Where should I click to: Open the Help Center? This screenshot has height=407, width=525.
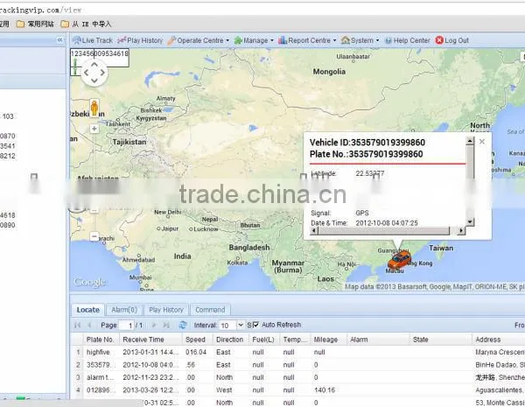click(407, 40)
